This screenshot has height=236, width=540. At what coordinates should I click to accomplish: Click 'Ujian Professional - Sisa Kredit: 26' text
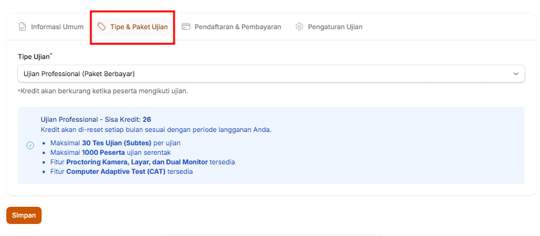tap(96, 120)
